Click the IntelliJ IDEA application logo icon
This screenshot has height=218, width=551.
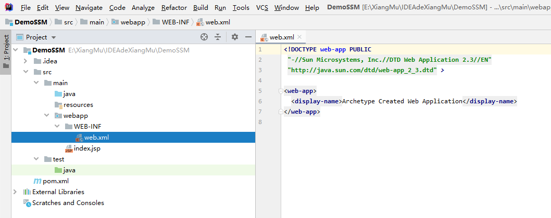9,7
